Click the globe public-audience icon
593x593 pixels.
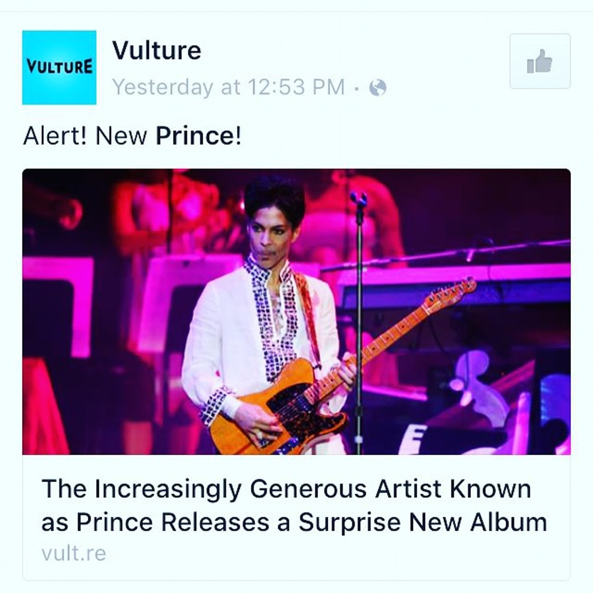[x=377, y=88]
